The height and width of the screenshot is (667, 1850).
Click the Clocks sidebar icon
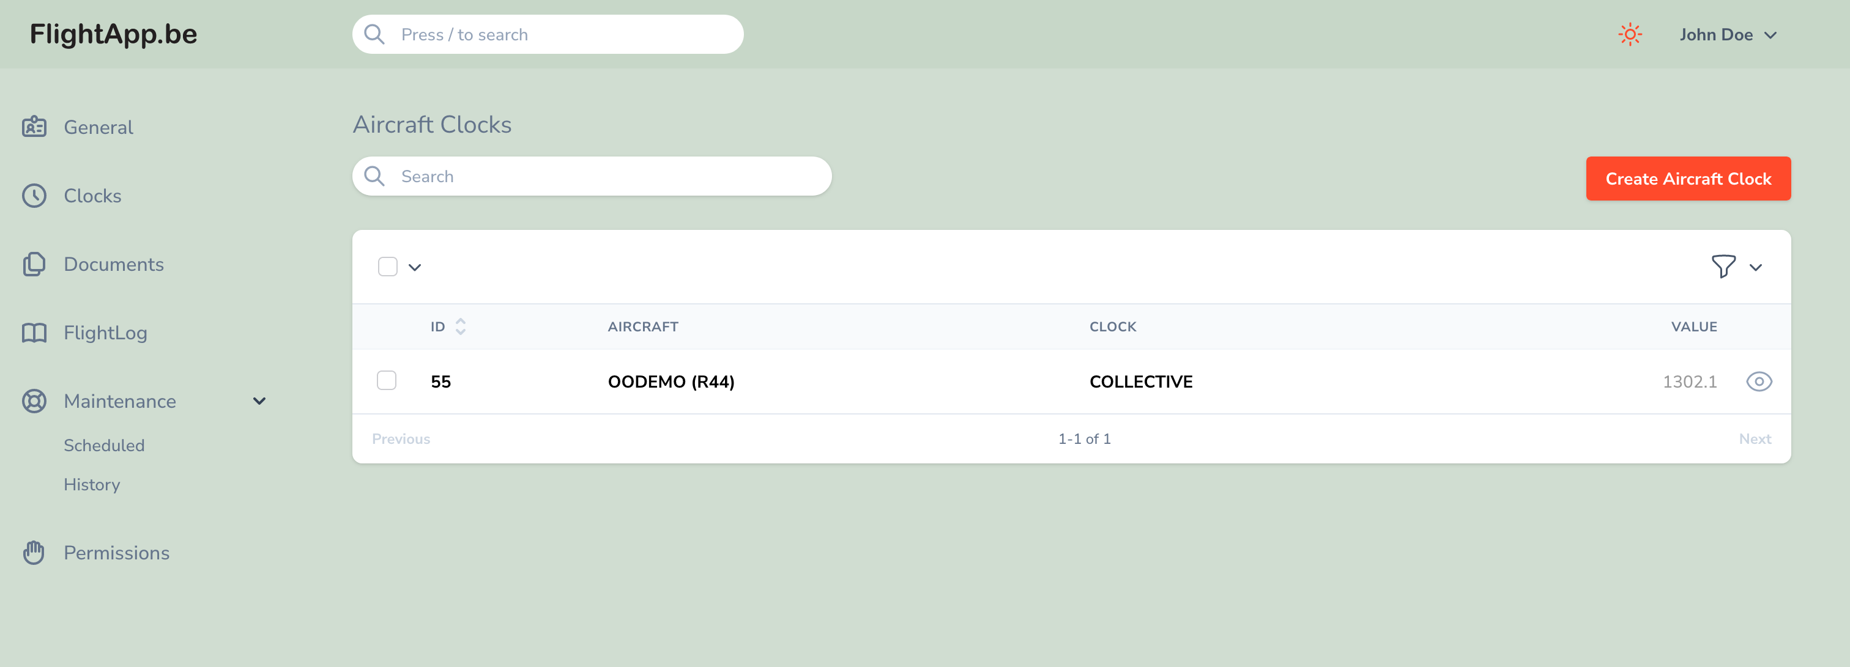pos(35,194)
